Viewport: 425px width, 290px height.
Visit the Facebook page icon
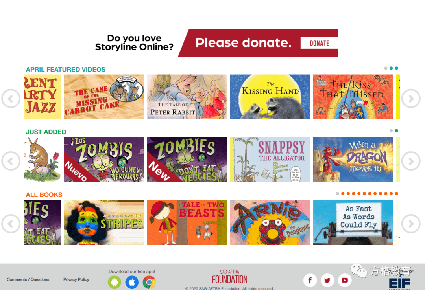pos(310,280)
